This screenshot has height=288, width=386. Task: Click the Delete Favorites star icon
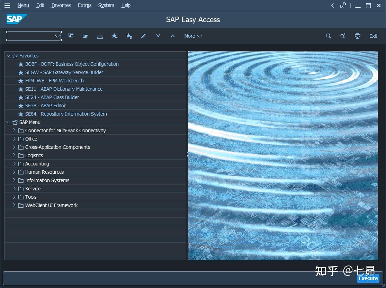click(129, 36)
